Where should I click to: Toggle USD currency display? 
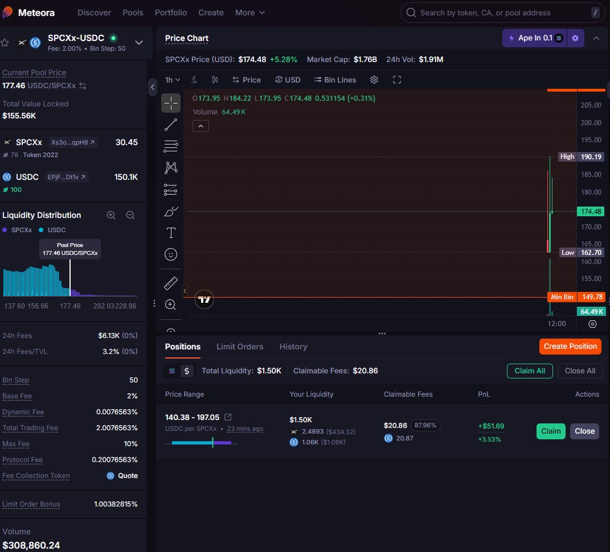(x=288, y=80)
